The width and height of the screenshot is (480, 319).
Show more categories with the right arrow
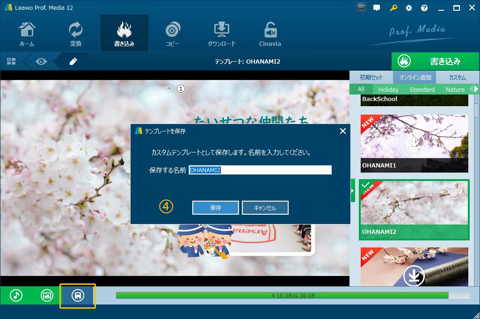click(x=476, y=89)
